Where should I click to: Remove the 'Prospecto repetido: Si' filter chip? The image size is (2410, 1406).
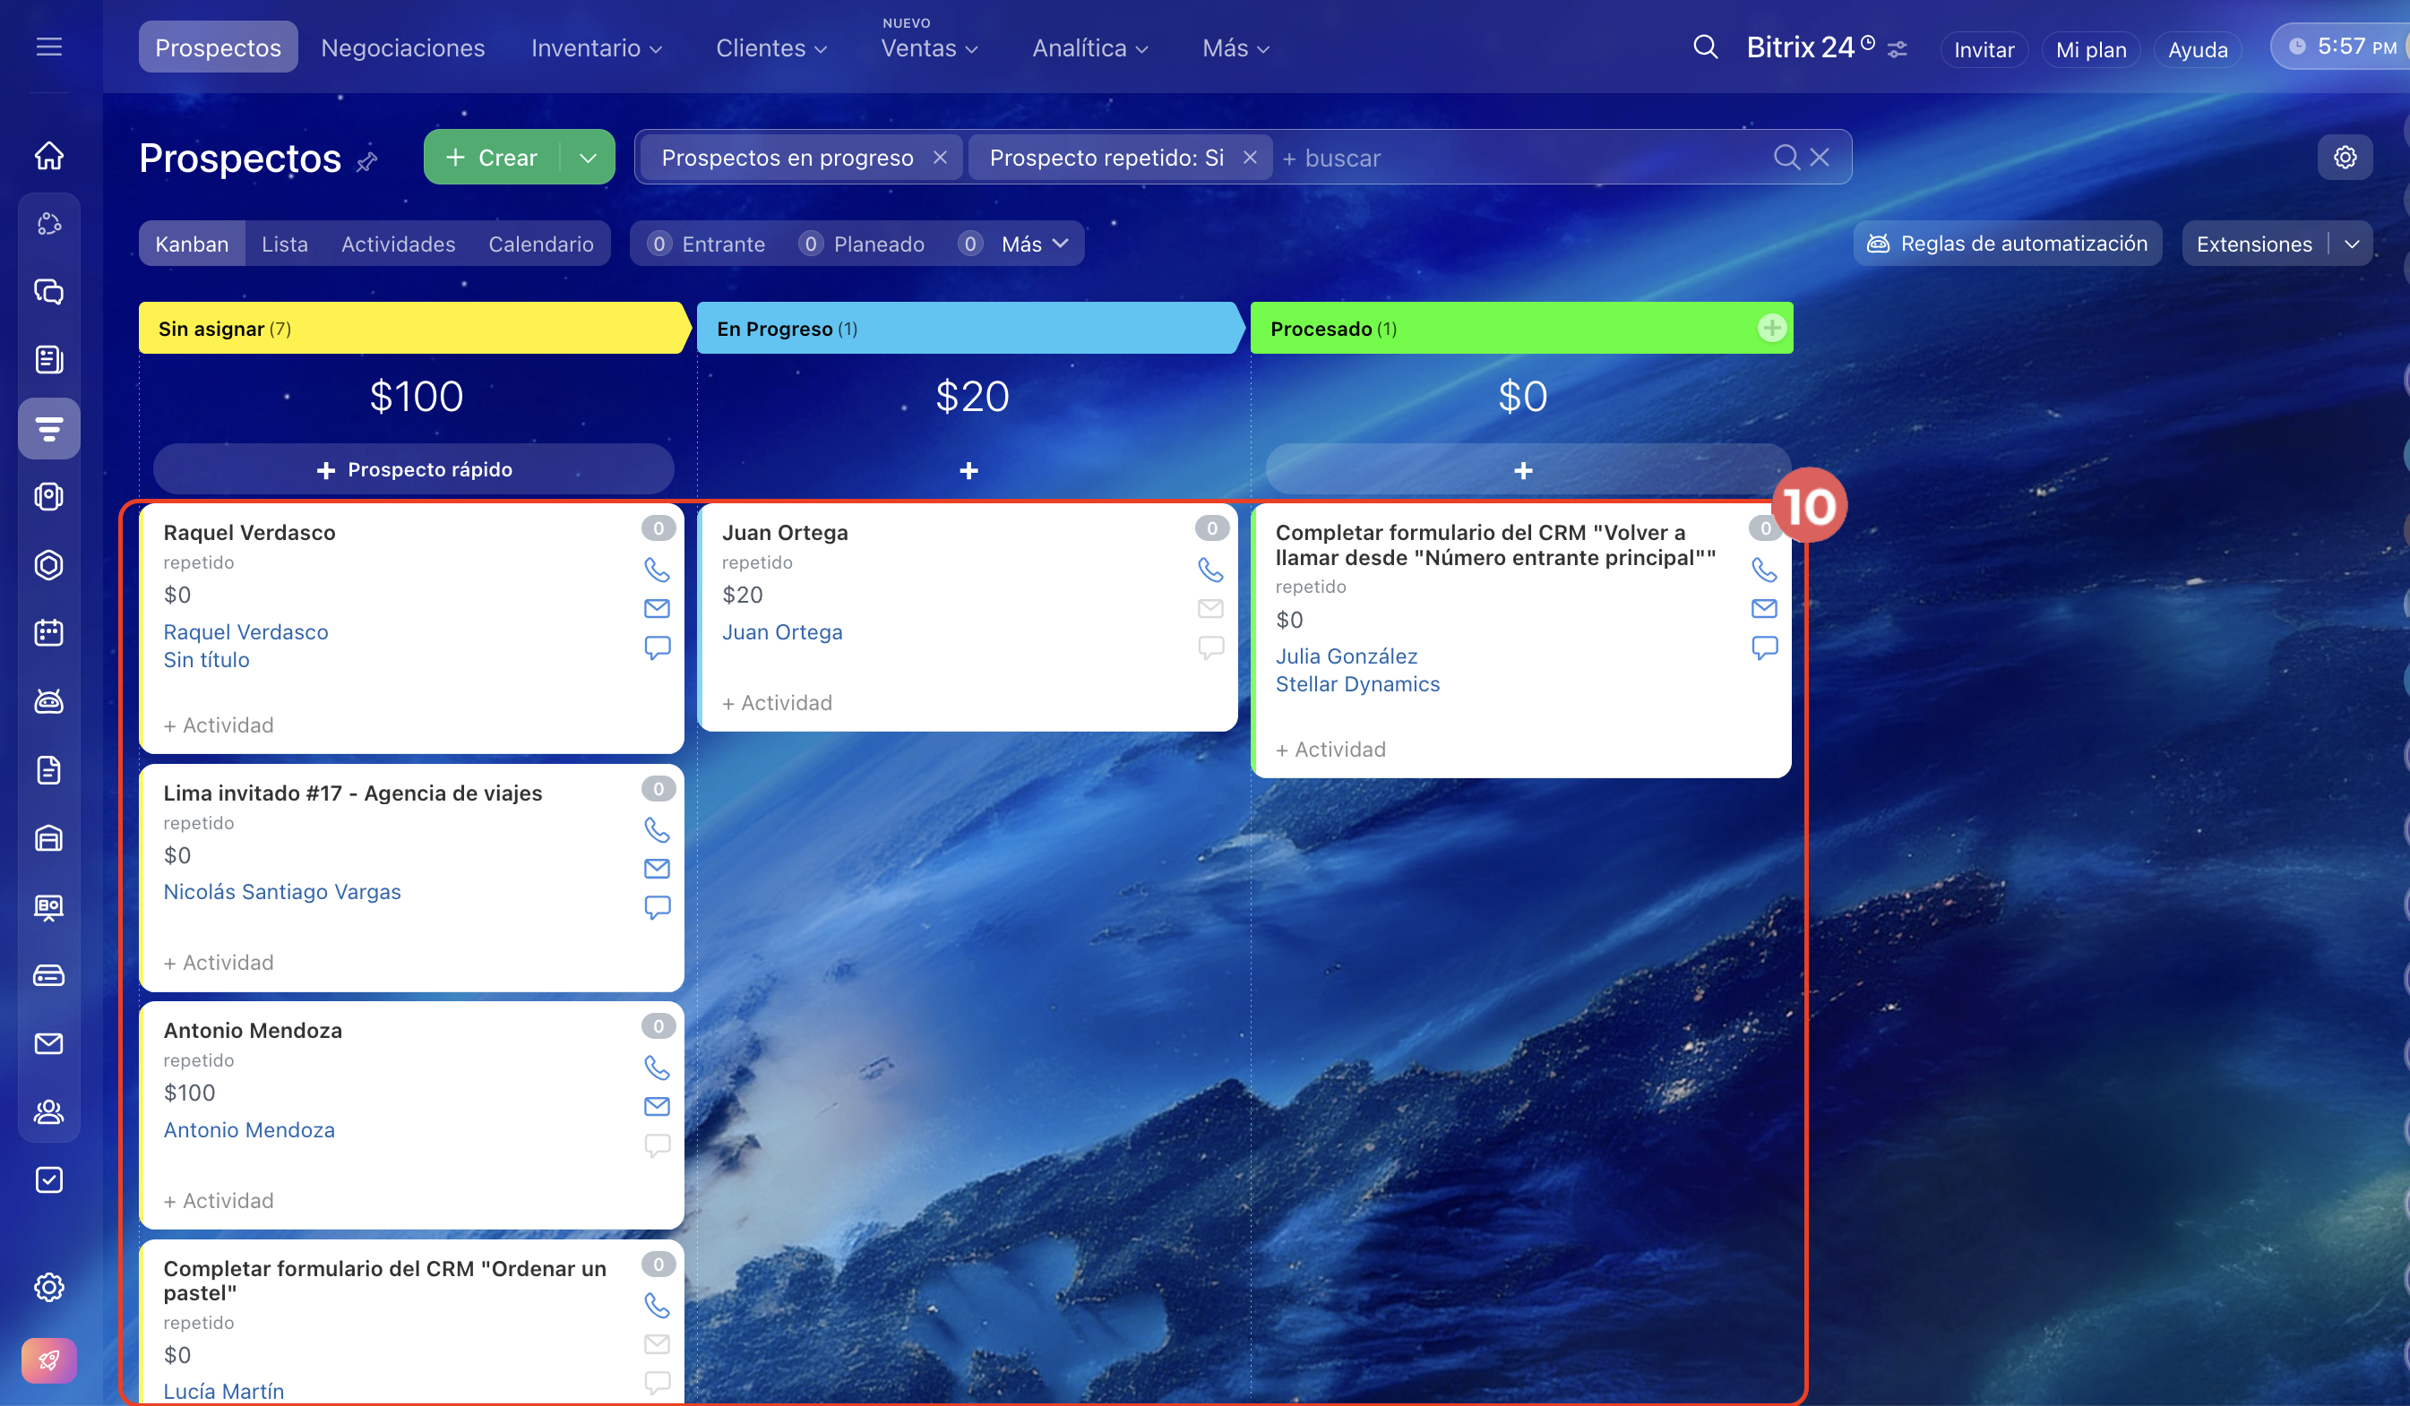(x=1250, y=158)
